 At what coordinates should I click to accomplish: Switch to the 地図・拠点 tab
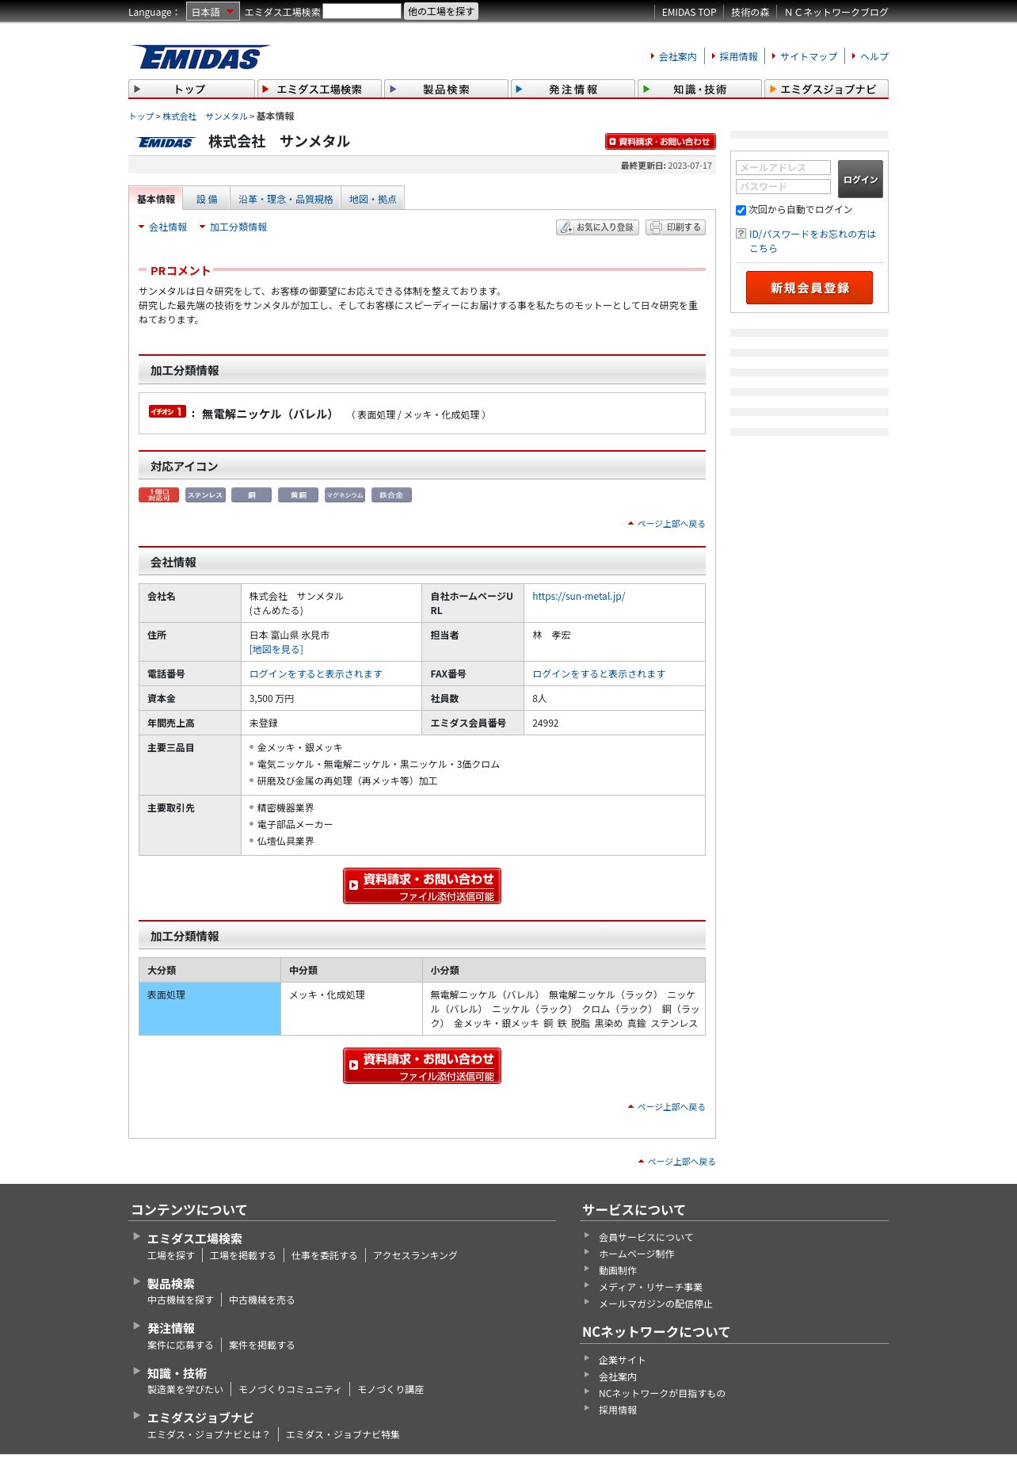[x=373, y=199]
